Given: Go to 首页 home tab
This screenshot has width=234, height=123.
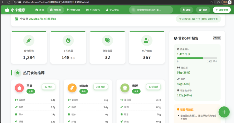Looking at the screenshot, I should [x=40, y=10].
